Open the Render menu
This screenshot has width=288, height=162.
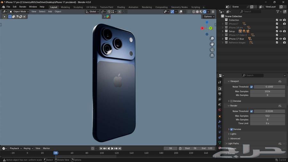click(23, 7)
